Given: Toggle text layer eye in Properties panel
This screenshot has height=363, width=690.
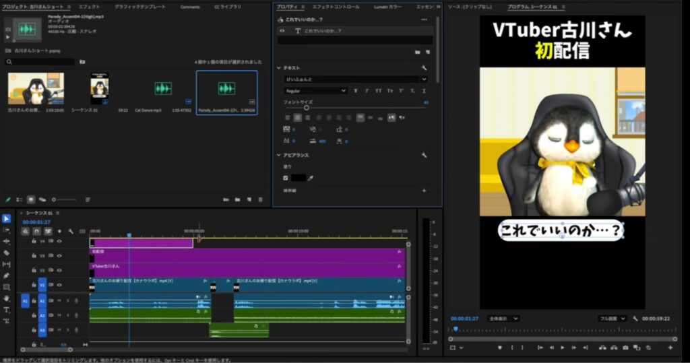Looking at the screenshot, I should pos(282,31).
